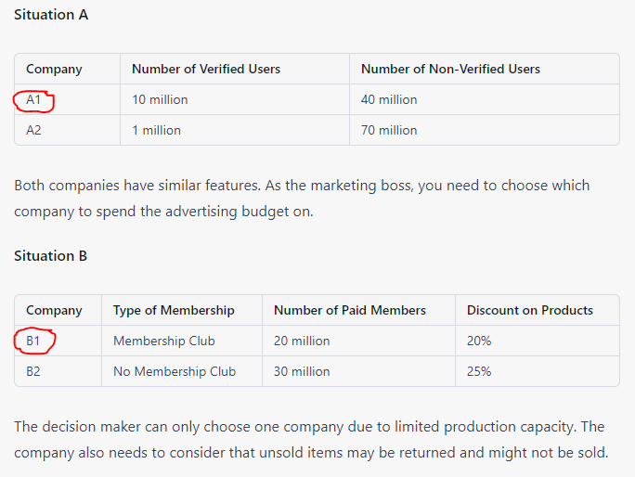Image resolution: width=635 pixels, height=477 pixels.
Task: Click the 30 million paid members cell
Action: (302, 371)
